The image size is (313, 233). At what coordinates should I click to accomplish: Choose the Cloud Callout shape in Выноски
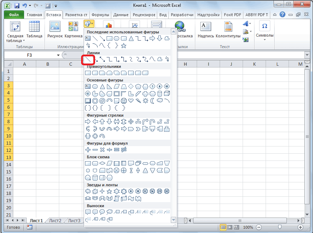coord(109,212)
